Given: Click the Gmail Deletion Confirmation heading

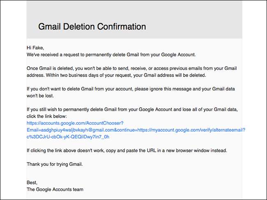Looking at the screenshot, I should click(92, 27).
